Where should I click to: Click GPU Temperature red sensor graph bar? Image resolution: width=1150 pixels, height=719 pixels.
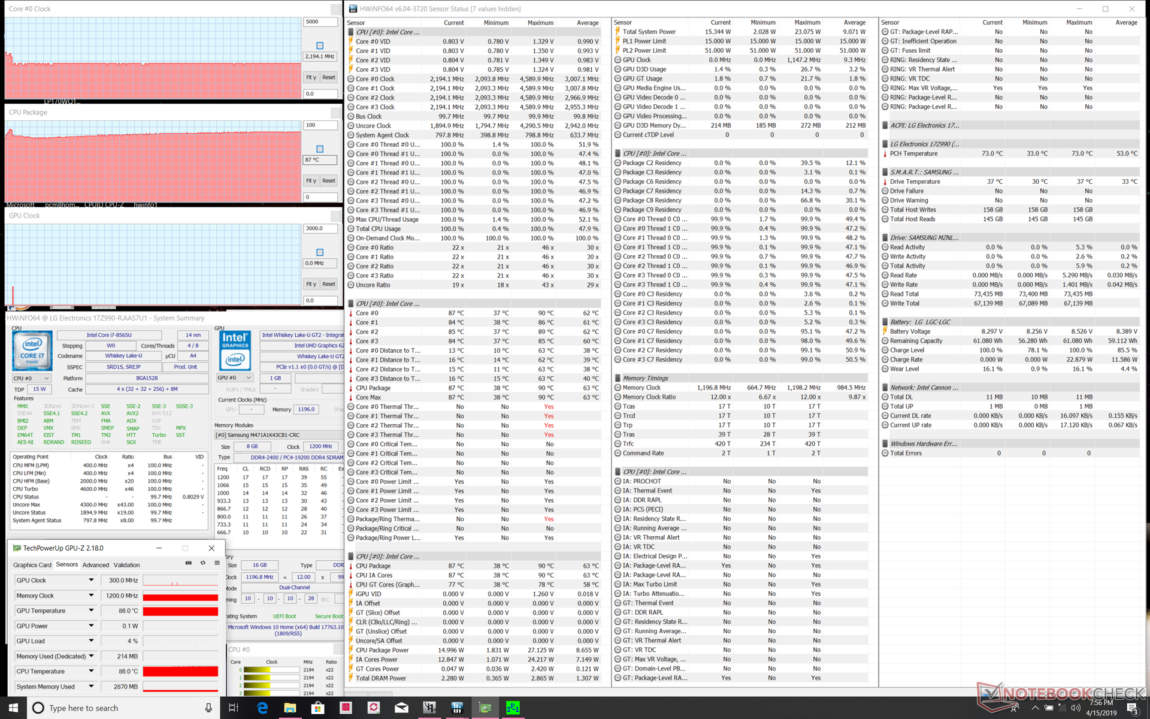(x=180, y=611)
